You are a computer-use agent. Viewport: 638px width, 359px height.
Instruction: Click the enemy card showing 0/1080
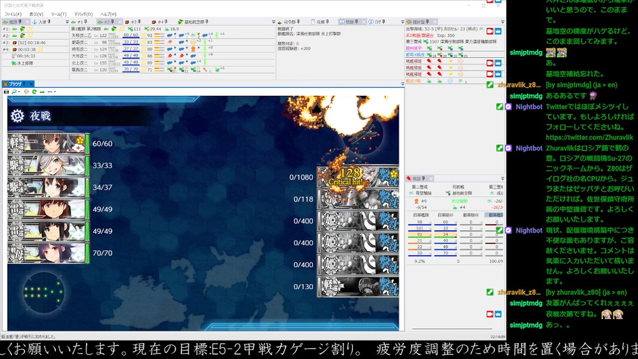[x=358, y=177]
